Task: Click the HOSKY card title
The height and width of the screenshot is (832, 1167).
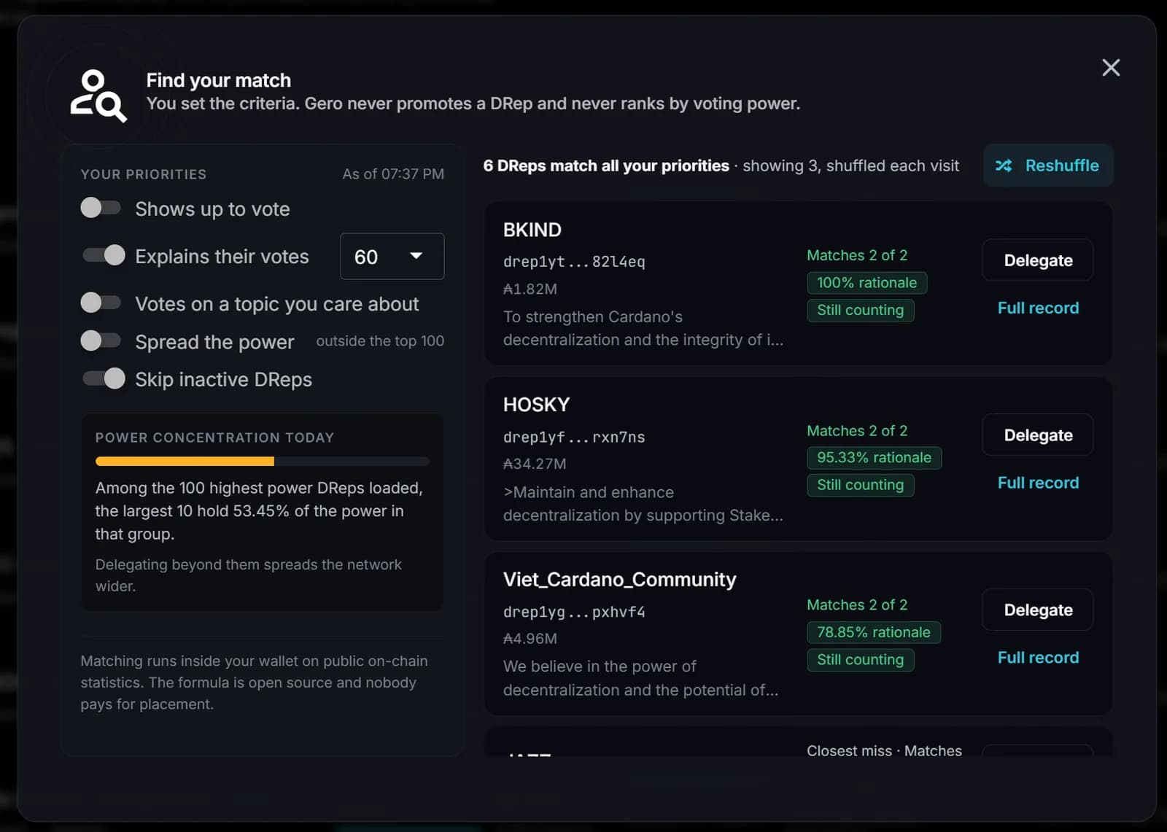Action: click(536, 405)
